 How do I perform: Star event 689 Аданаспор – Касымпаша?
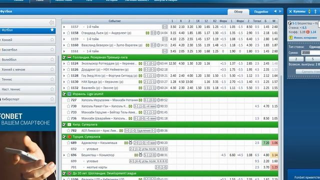click(x=68, y=143)
